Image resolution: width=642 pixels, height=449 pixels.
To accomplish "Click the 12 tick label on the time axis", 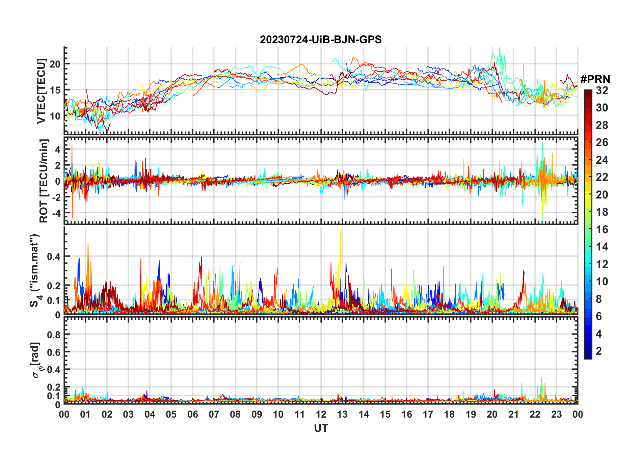I will (x=321, y=414).
